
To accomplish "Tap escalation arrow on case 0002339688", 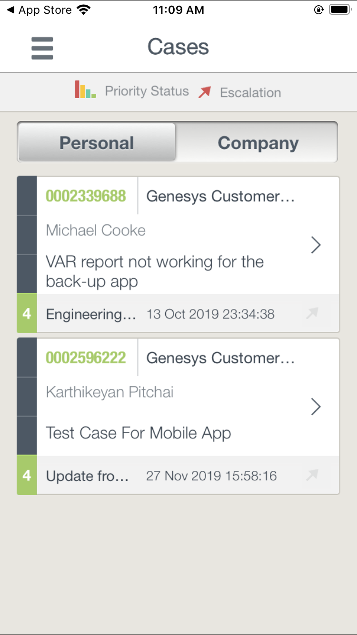I will point(312,313).
